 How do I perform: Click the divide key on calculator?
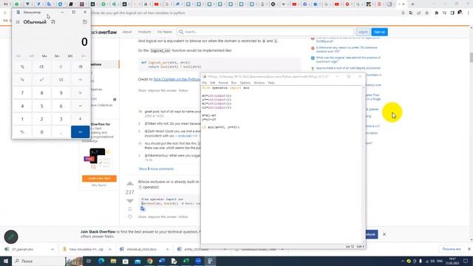(x=81, y=80)
